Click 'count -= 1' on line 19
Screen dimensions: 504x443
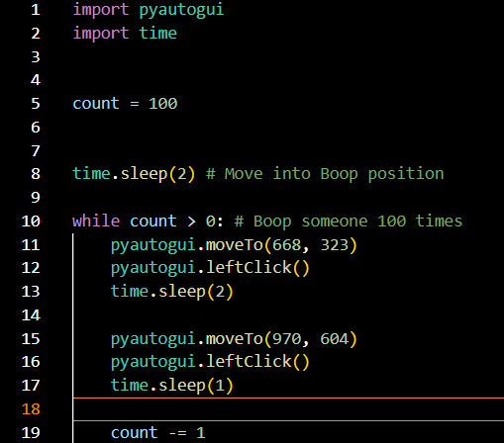click(158, 433)
